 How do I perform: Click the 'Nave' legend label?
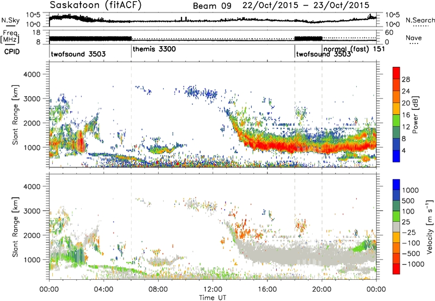coord(414,38)
